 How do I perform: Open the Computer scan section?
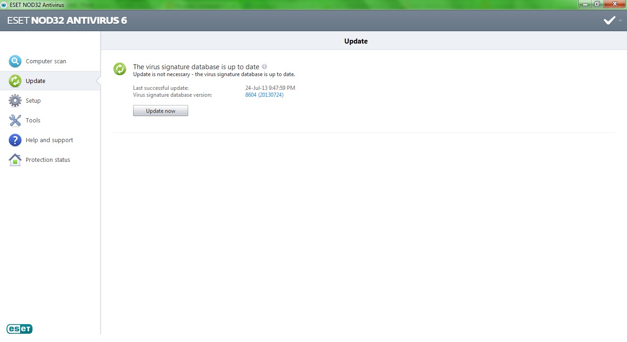(46, 61)
